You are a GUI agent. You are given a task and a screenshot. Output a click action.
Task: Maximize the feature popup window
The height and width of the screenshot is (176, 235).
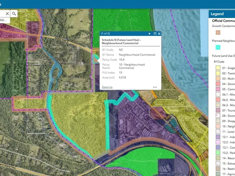coord(155,34)
